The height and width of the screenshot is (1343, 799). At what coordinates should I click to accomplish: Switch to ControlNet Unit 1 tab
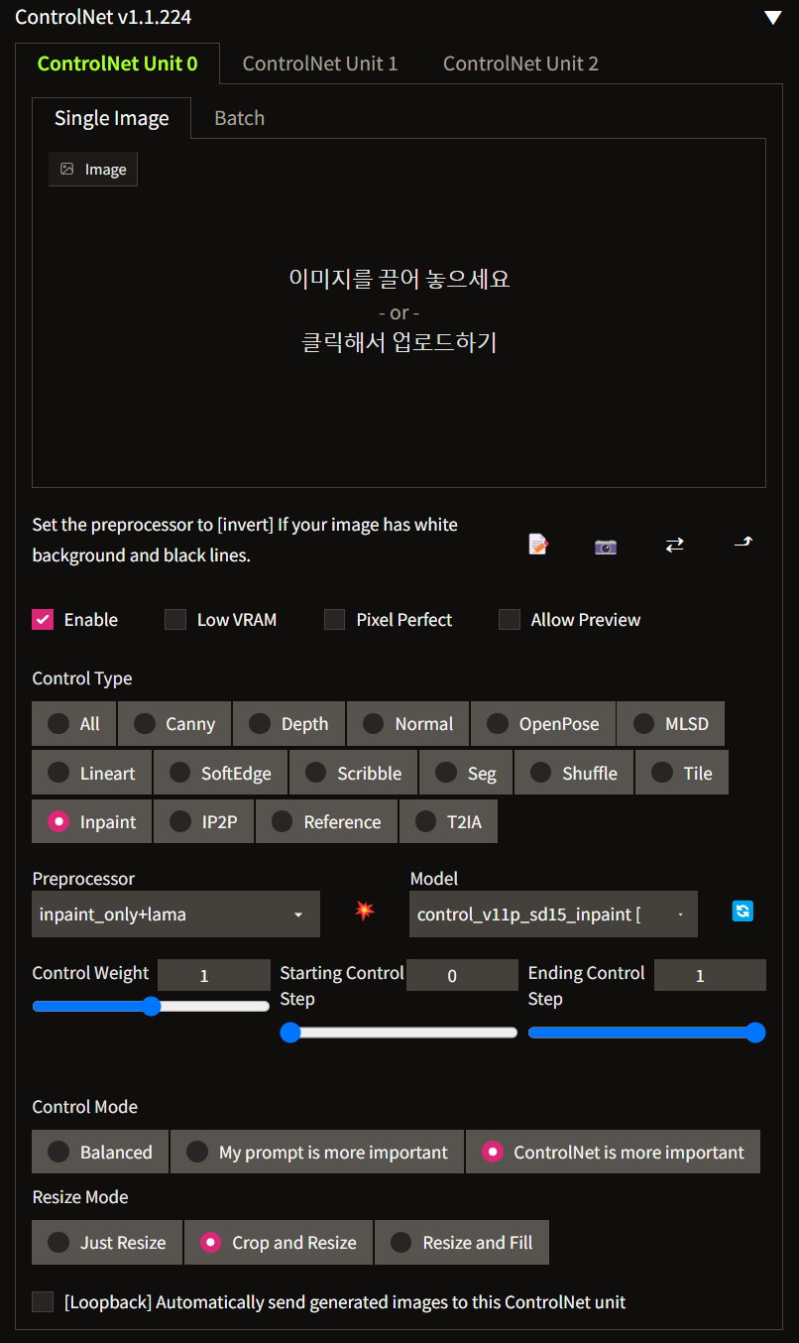[x=320, y=63]
